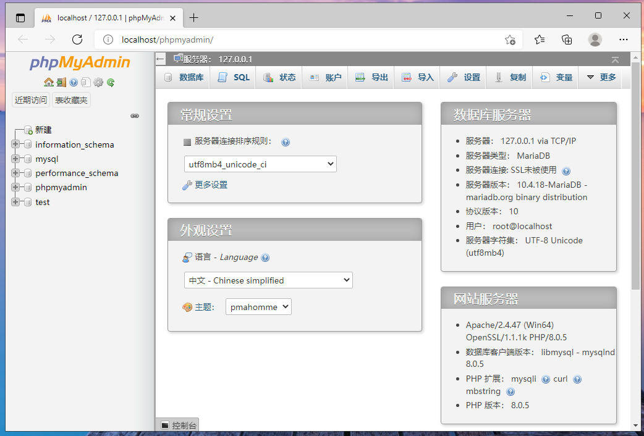Open a new browser tab
The image size is (644, 436).
pos(194,18)
